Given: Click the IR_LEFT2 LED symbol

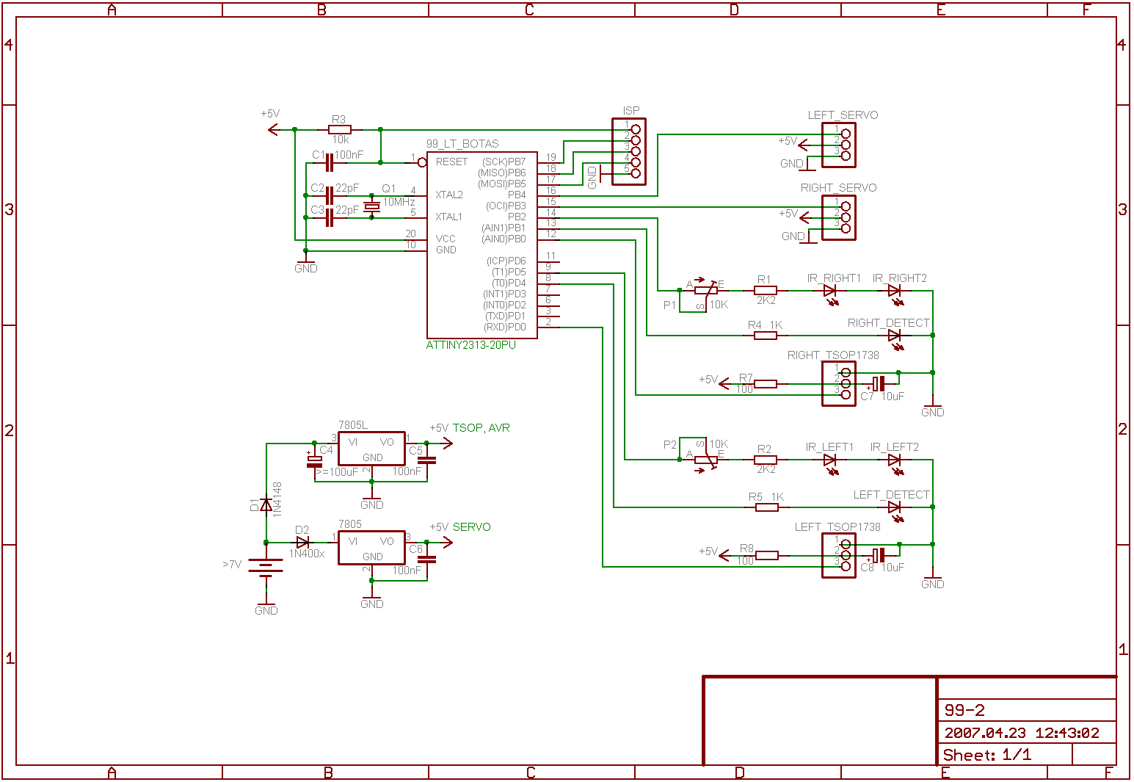Looking at the screenshot, I should [894, 460].
